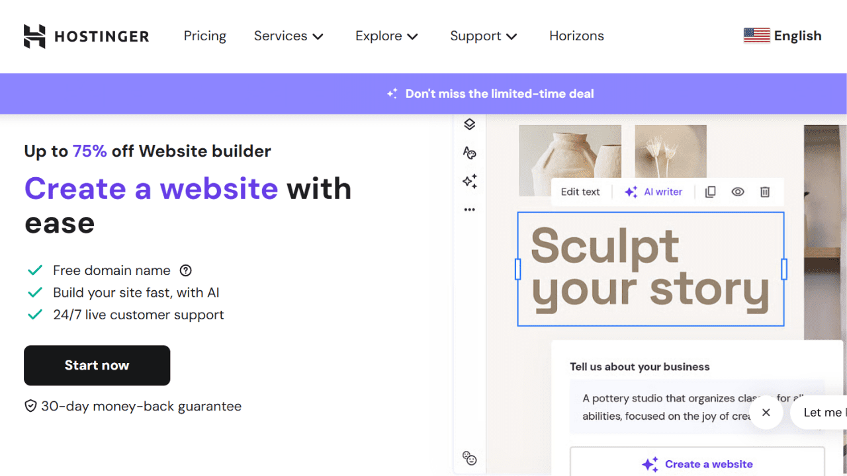
Task: Open the Horizons menu item
Action: pos(576,36)
